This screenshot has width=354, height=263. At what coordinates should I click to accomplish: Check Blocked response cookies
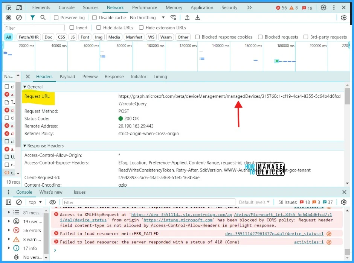[197, 37]
